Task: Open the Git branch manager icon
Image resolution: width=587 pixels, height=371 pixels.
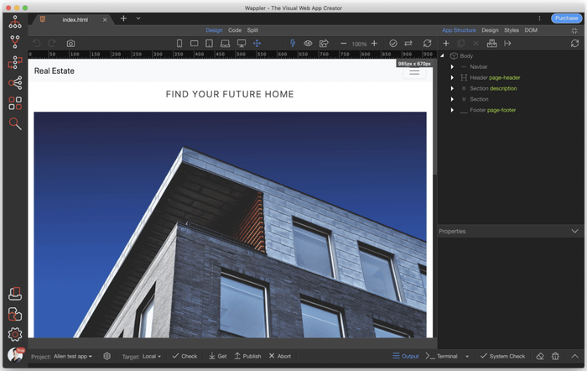Action: click(15, 42)
